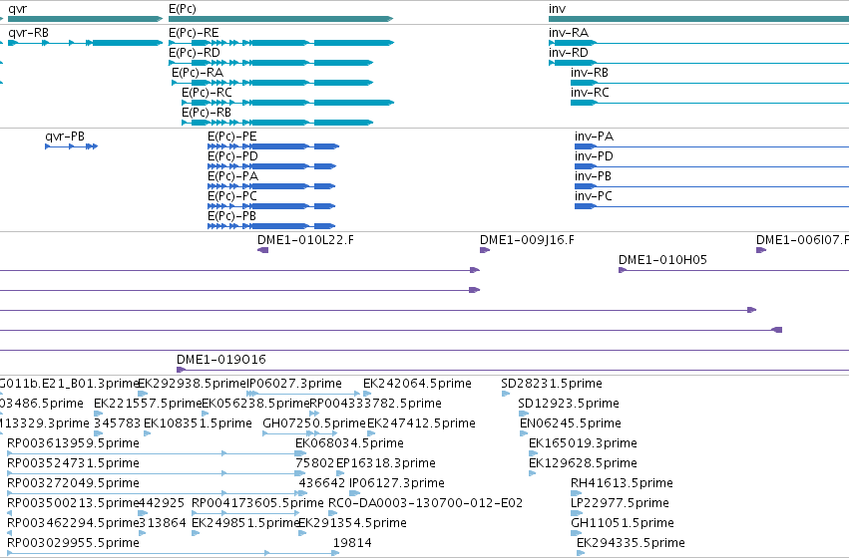Click the IP06127.3prime EST label
Viewport: 849px width, 558px height.
click(x=397, y=483)
